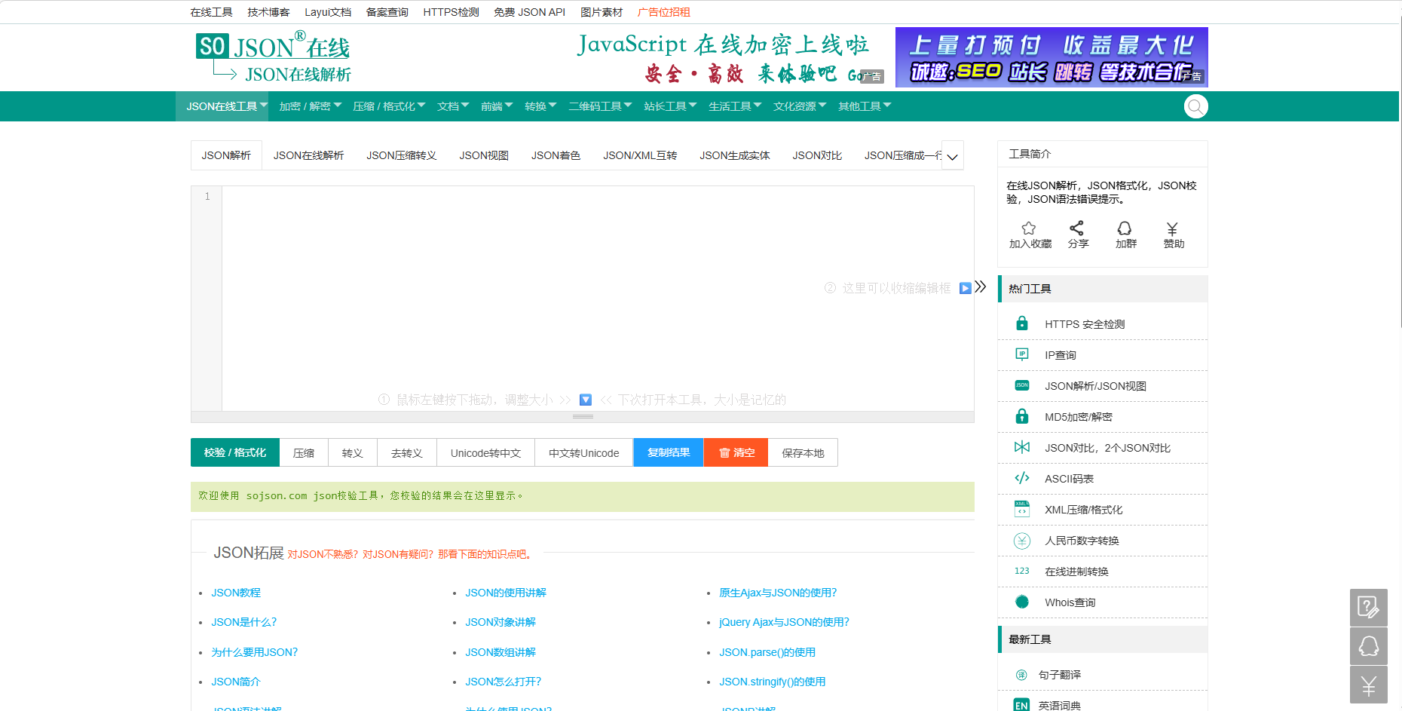The image size is (1402, 711).
Task: Open the JSON教程 link
Action: click(235, 593)
